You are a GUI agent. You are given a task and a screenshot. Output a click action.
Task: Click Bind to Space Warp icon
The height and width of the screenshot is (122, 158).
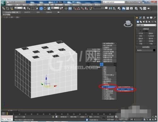(11, 8)
